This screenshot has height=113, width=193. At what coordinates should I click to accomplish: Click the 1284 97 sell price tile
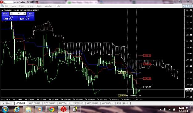click(x=10, y=18)
